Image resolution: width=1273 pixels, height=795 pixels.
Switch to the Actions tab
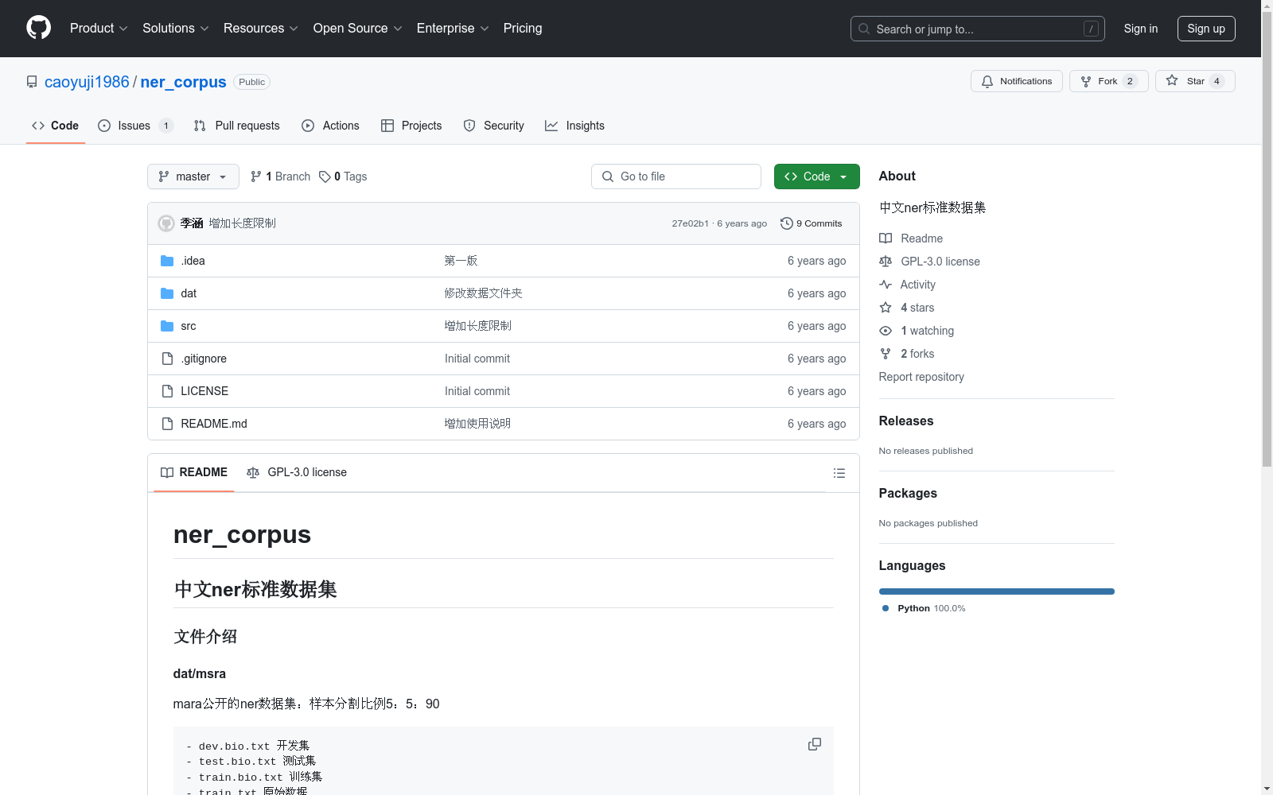331,126
